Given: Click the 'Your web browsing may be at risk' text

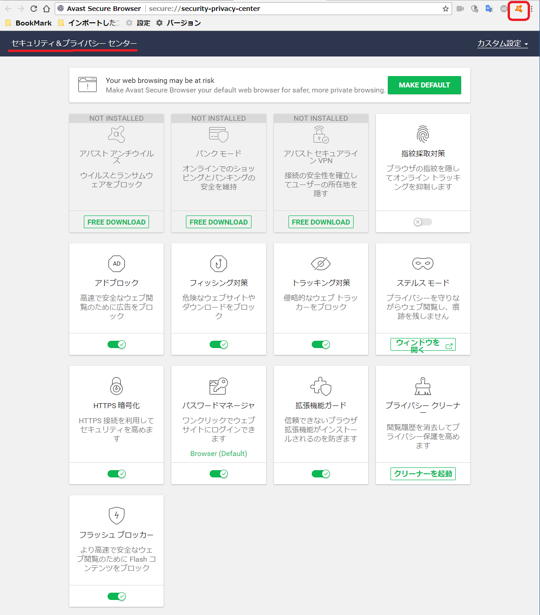Looking at the screenshot, I should (x=160, y=81).
